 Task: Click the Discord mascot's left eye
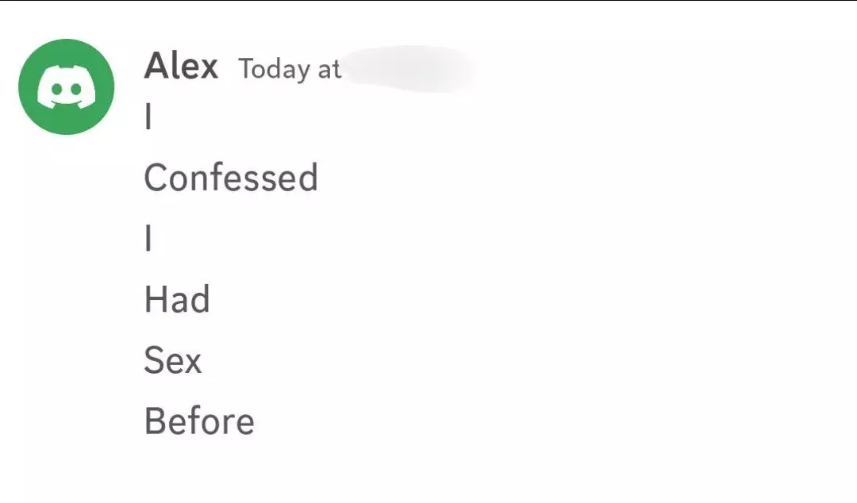tap(57, 89)
